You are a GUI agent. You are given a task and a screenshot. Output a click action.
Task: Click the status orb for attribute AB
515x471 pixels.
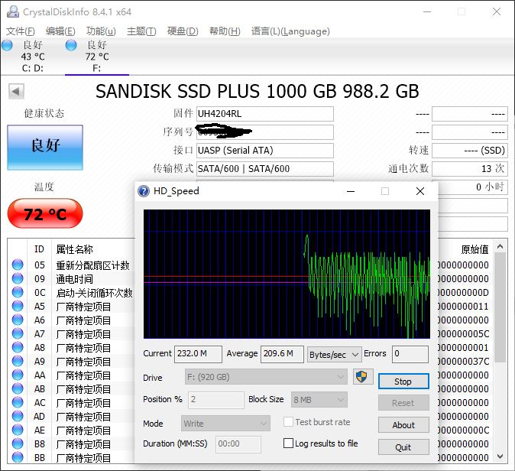tap(18, 389)
